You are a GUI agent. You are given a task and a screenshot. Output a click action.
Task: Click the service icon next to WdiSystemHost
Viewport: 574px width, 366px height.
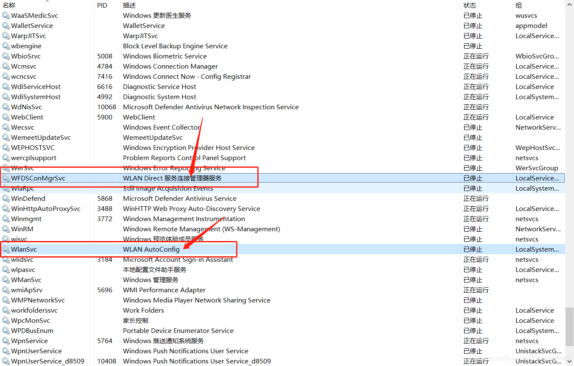point(6,97)
